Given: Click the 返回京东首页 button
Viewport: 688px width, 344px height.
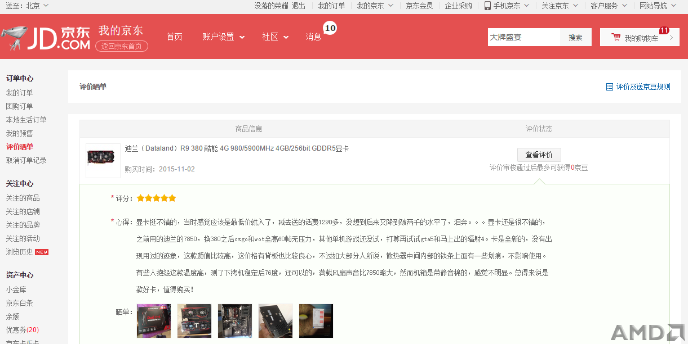Looking at the screenshot, I should click(121, 46).
